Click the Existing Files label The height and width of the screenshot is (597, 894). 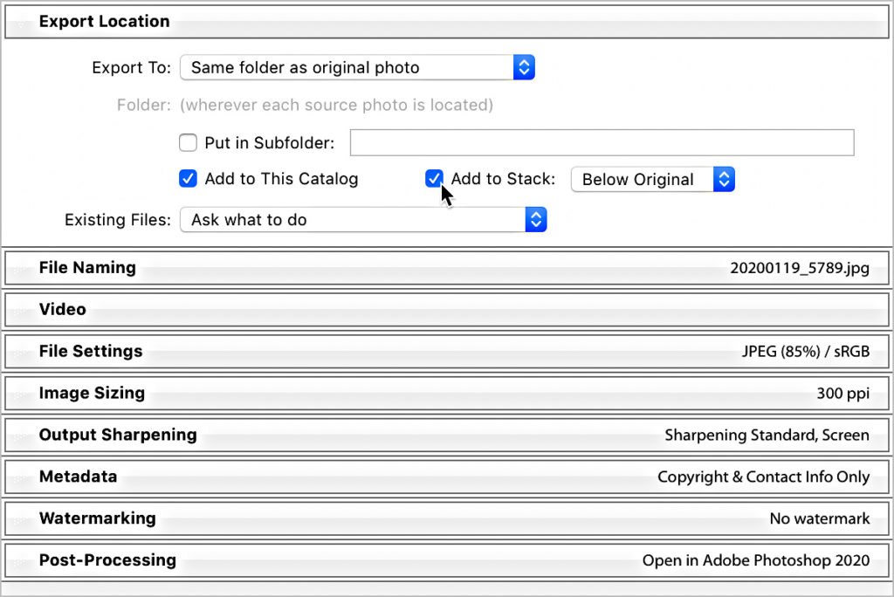(x=118, y=220)
